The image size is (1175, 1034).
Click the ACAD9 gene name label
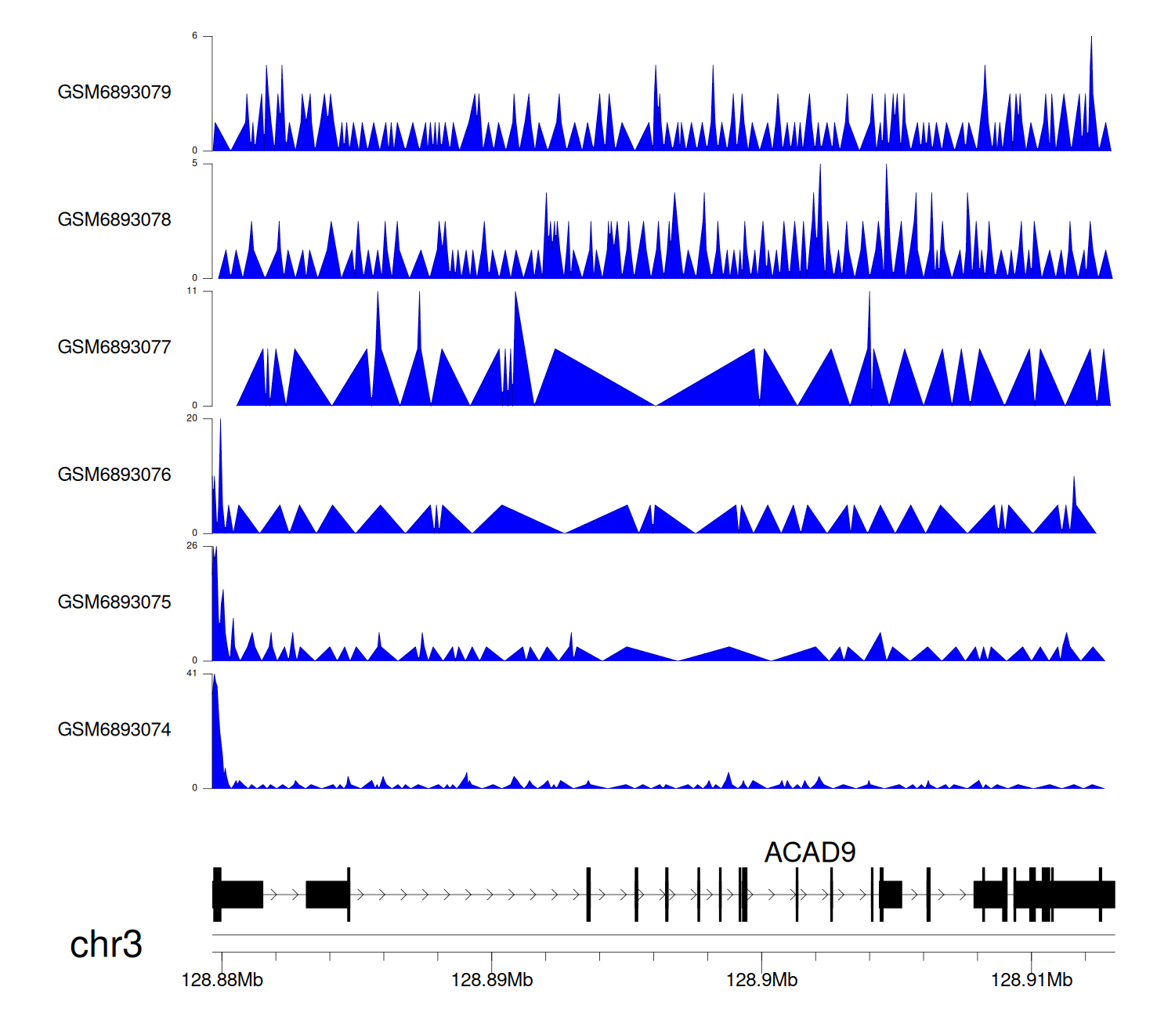tap(809, 852)
